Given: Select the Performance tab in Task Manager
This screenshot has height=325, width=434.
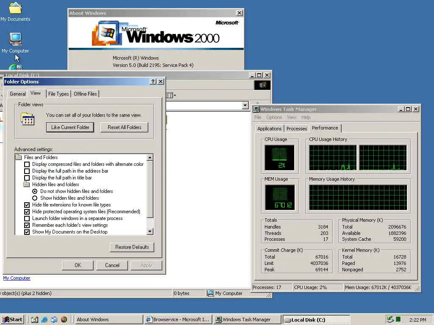Looking at the screenshot, I should click(x=325, y=128).
